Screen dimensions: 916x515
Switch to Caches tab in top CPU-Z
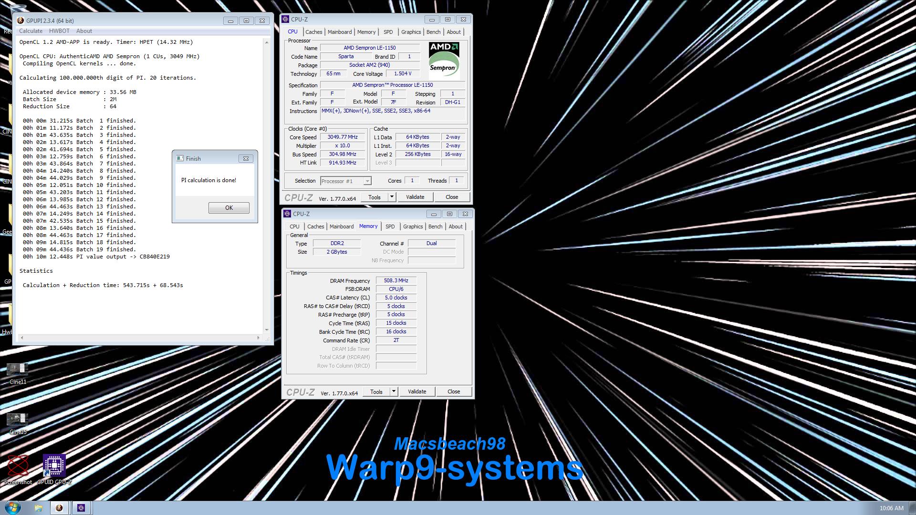click(313, 32)
